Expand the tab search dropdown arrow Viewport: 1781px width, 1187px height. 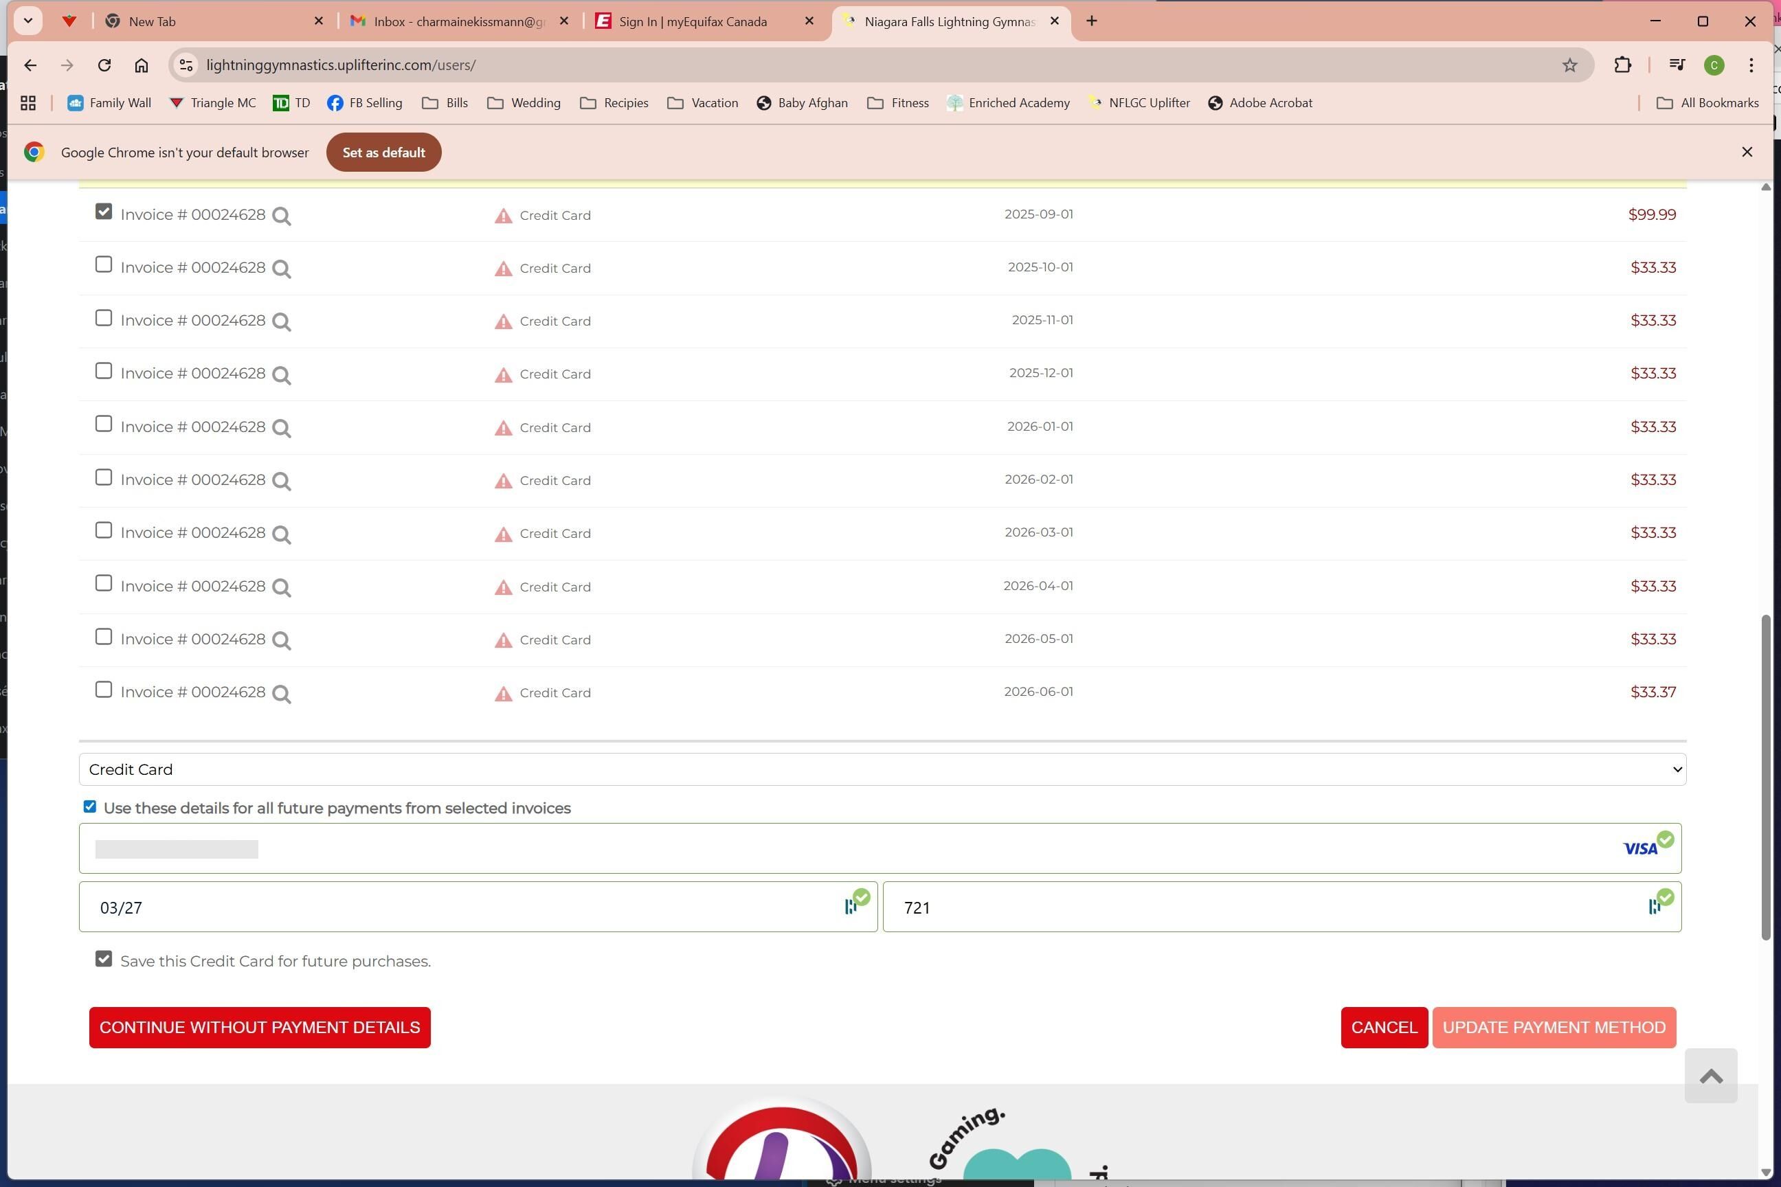28,21
